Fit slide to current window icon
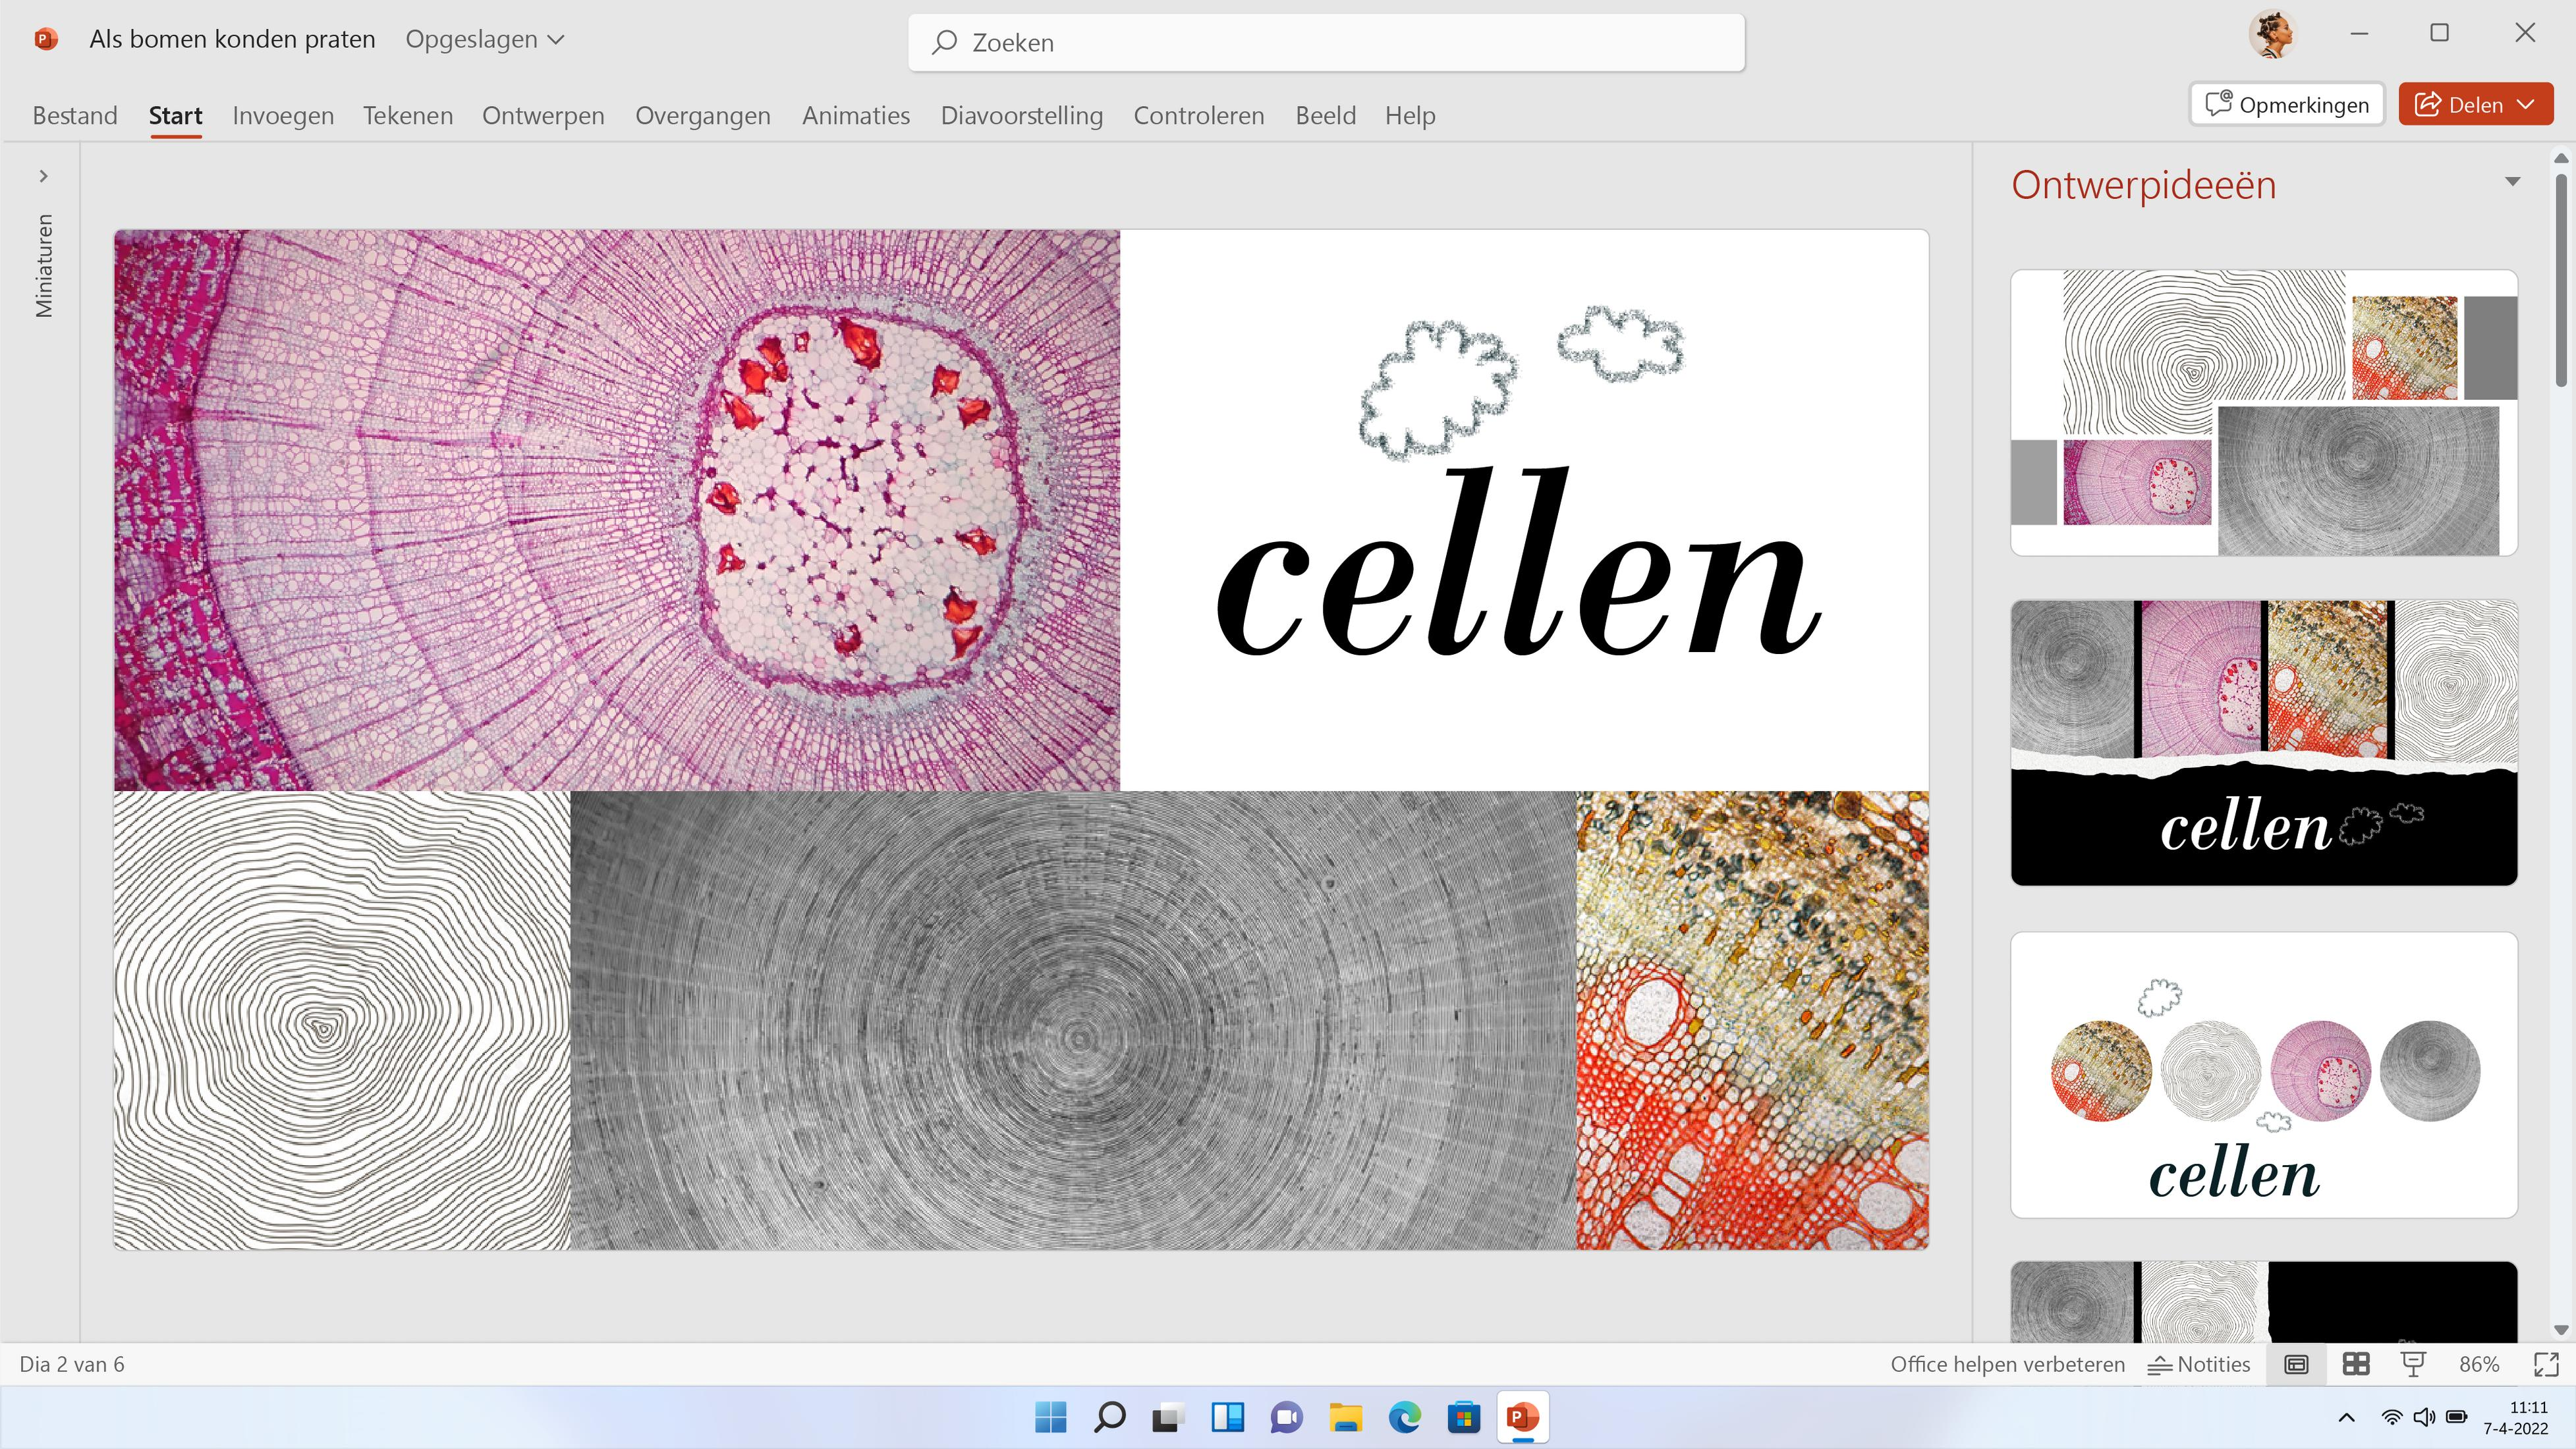The height and width of the screenshot is (1449, 2576). [2546, 1364]
